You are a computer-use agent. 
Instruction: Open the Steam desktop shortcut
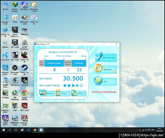[x=24, y=70]
